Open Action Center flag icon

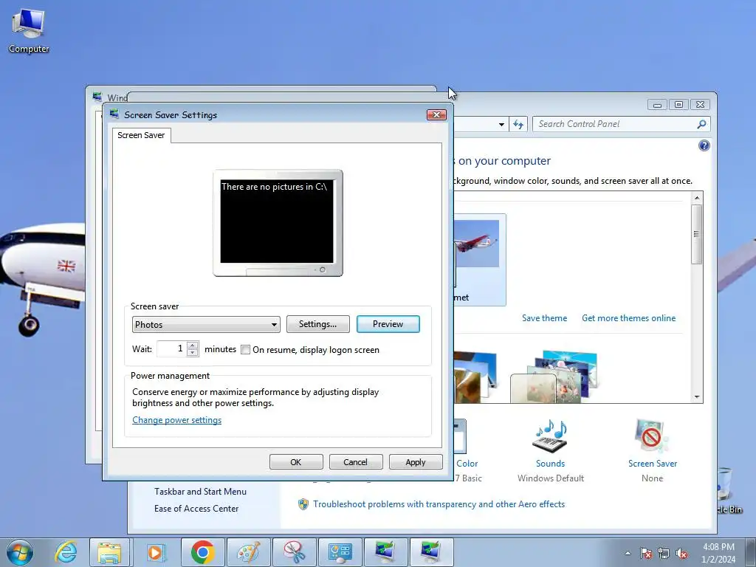(x=646, y=553)
